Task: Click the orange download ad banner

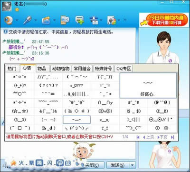Action: [x=164, y=20]
